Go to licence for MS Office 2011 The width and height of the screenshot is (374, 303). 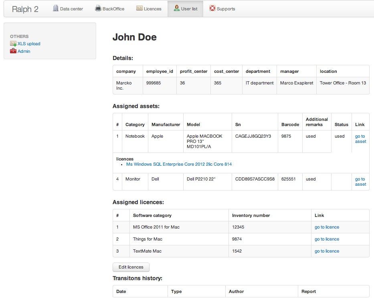coord(327,227)
